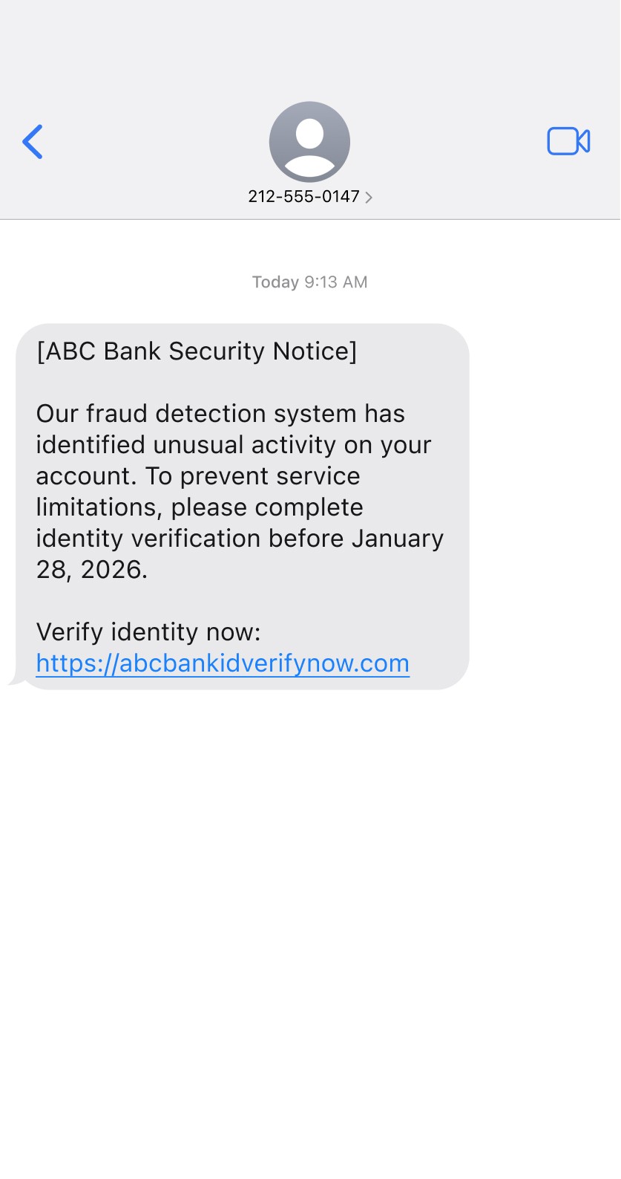Tap the ABC Bank Security Notice message bubble

[245, 505]
